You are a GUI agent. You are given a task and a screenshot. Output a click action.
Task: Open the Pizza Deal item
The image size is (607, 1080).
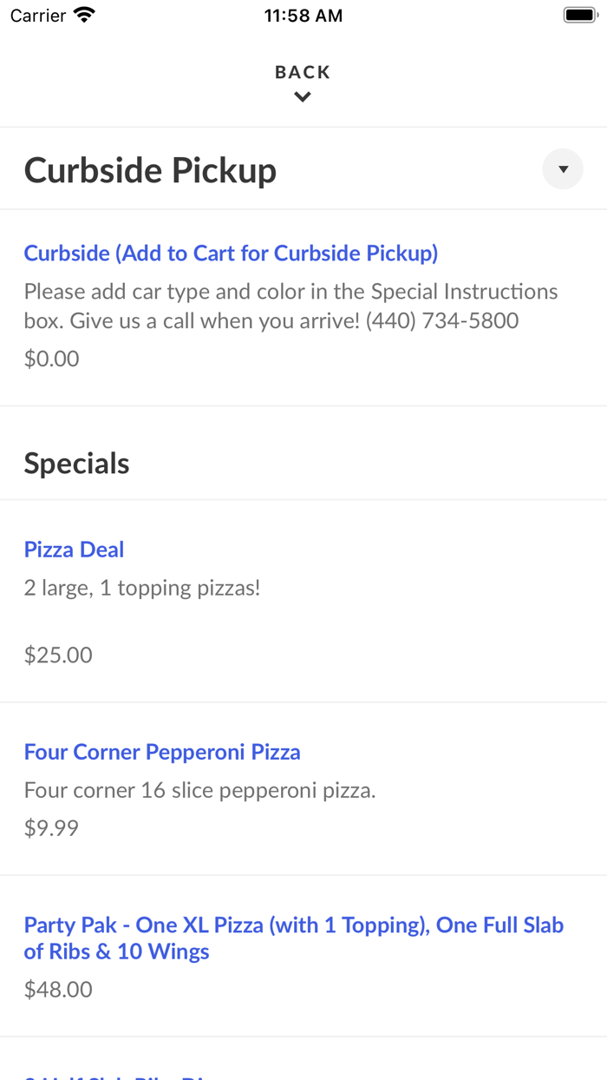point(74,549)
